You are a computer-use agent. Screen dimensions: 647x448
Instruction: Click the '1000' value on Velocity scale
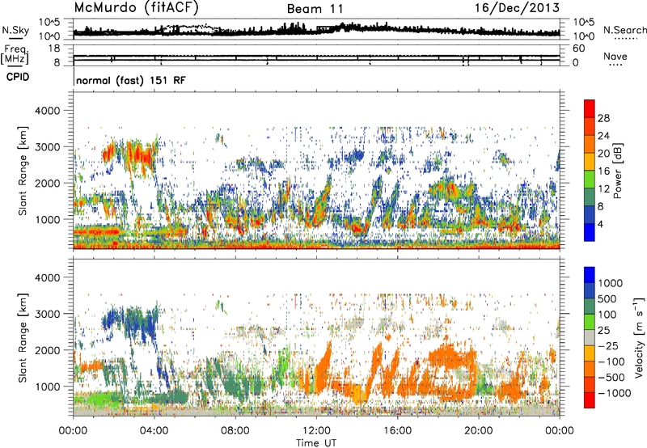[x=610, y=283]
